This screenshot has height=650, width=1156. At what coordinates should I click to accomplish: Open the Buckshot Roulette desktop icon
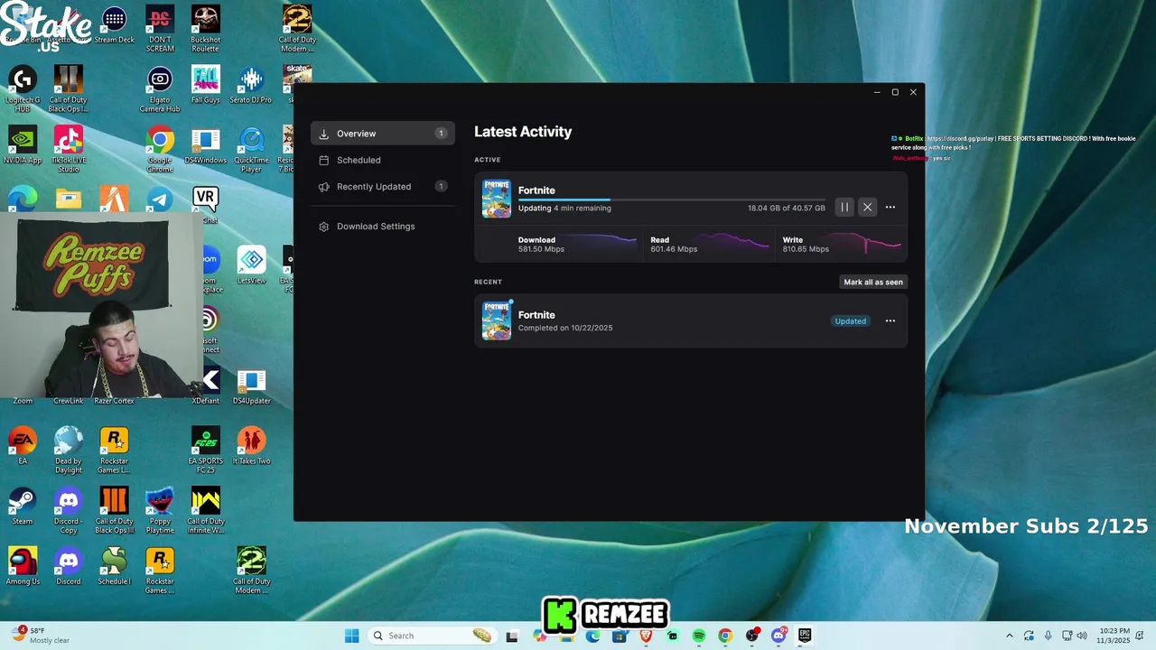click(x=205, y=29)
